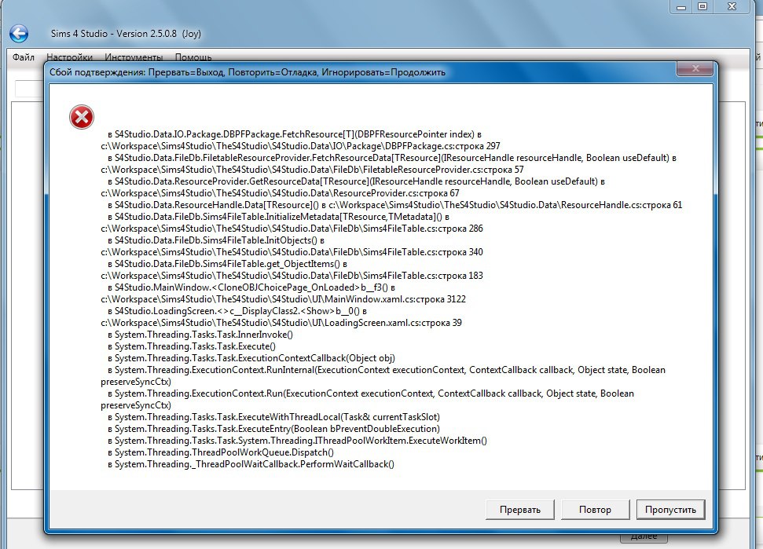Click the Task.Execute() stack line

[x=192, y=346]
